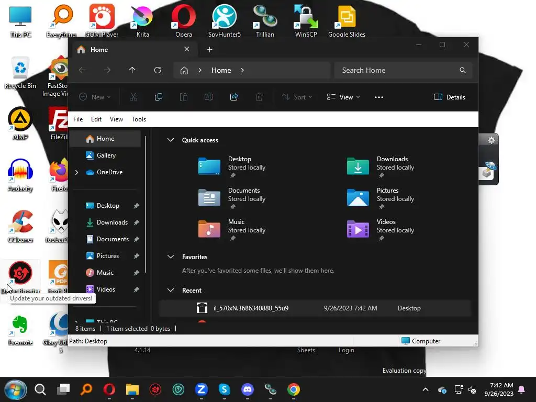Go forward using the right arrow

(107, 70)
